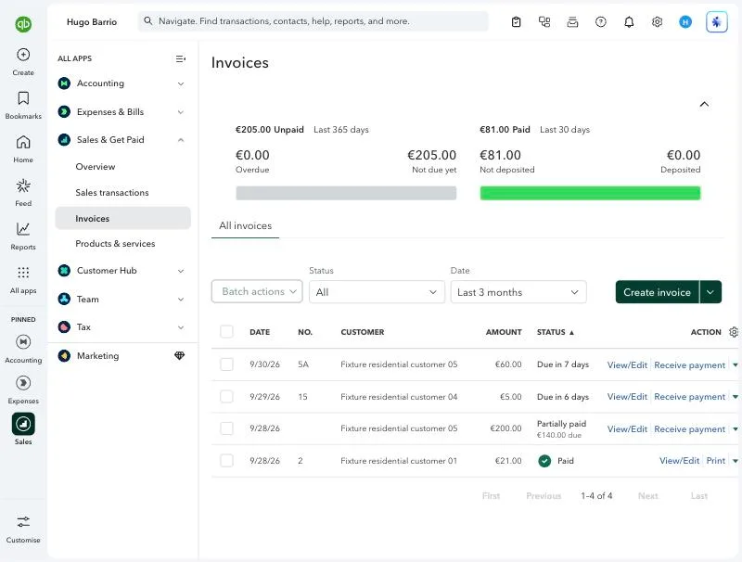Click the inbox tray icon in header
Viewport: 742px width, 562px height.
[572, 21]
